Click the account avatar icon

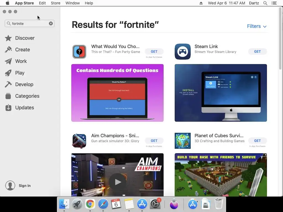10,185
